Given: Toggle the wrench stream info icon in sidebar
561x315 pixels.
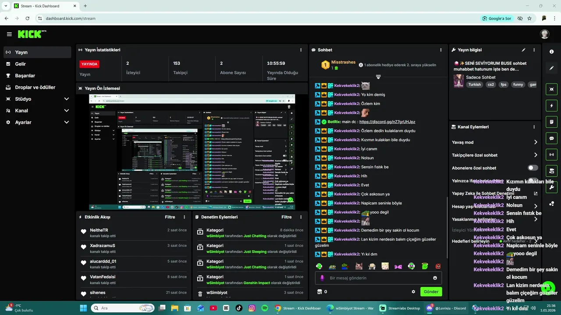Looking at the screenshot, I should pos(551,187).
